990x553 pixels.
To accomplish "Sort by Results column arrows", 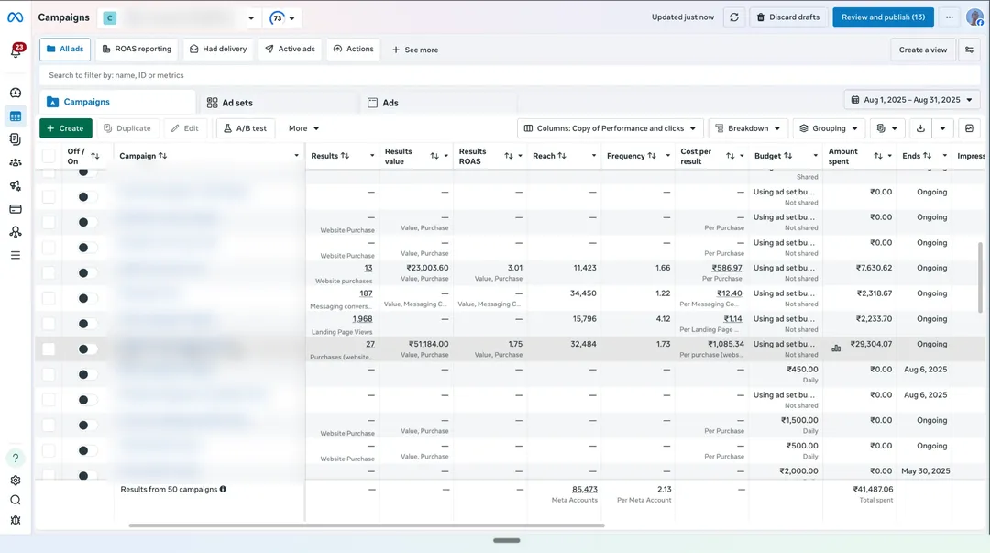I will click(346, 156).
